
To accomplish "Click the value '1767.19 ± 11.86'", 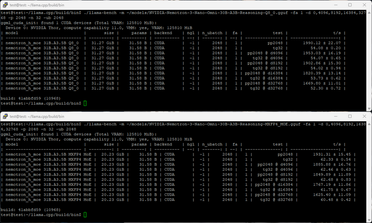I will click(x=332, y=185).
